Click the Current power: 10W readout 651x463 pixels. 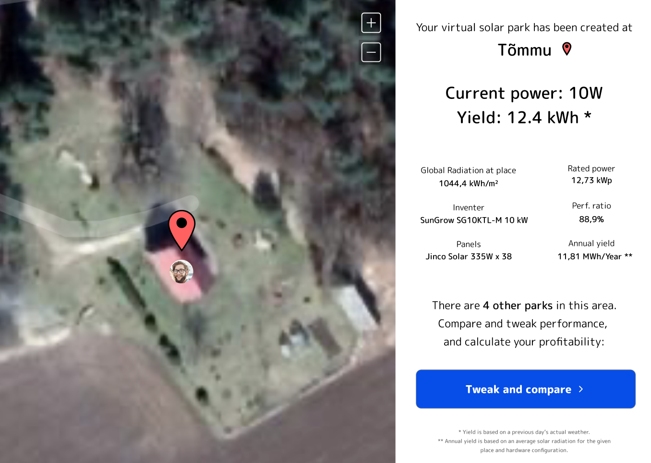[524, 93]
